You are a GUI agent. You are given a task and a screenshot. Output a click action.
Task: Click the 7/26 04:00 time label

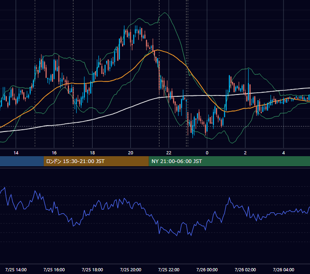point(284,269)
